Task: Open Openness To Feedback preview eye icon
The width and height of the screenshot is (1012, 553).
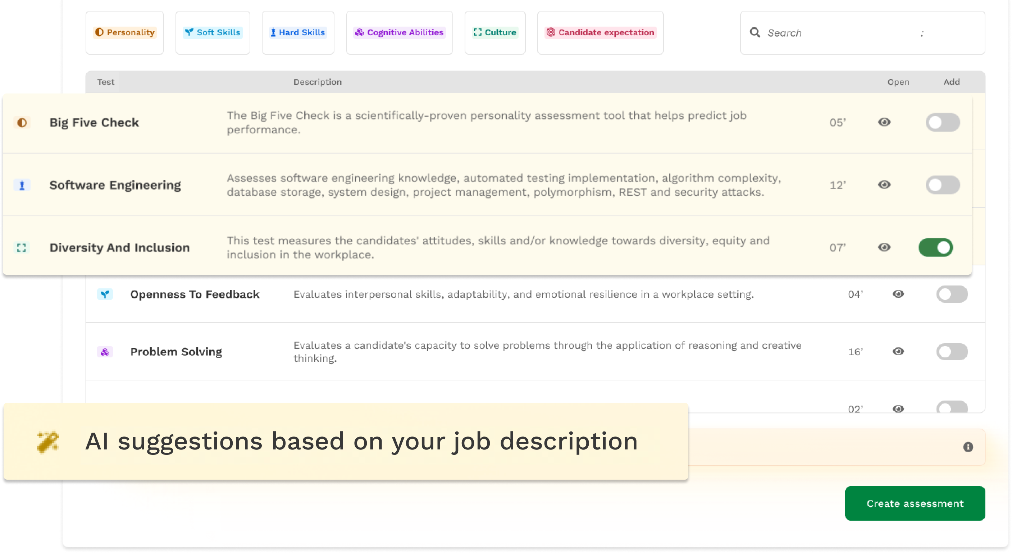Action: (x=898, y=294)
